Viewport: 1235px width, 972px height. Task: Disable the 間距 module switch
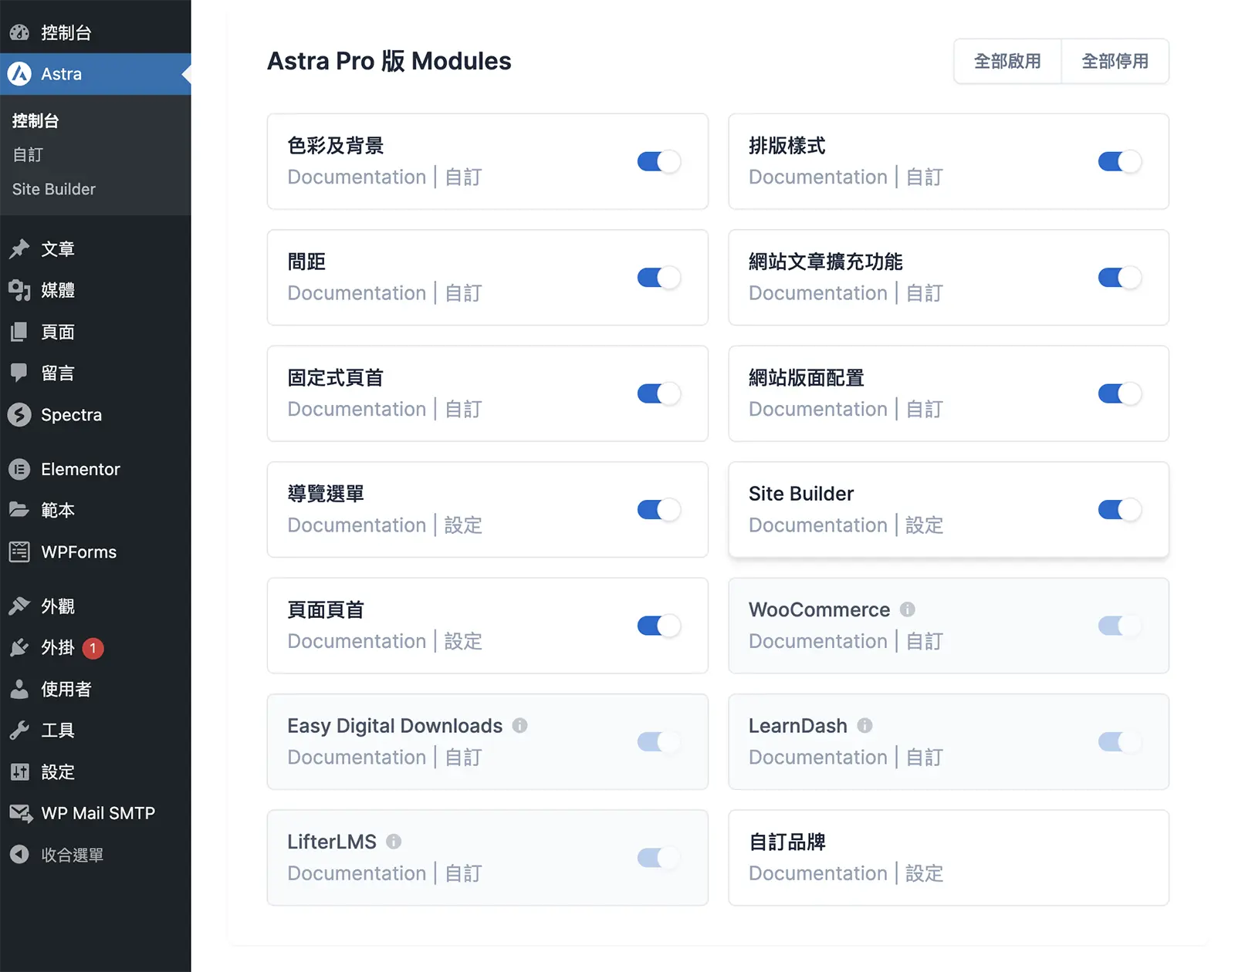click(x=658, y=278)
